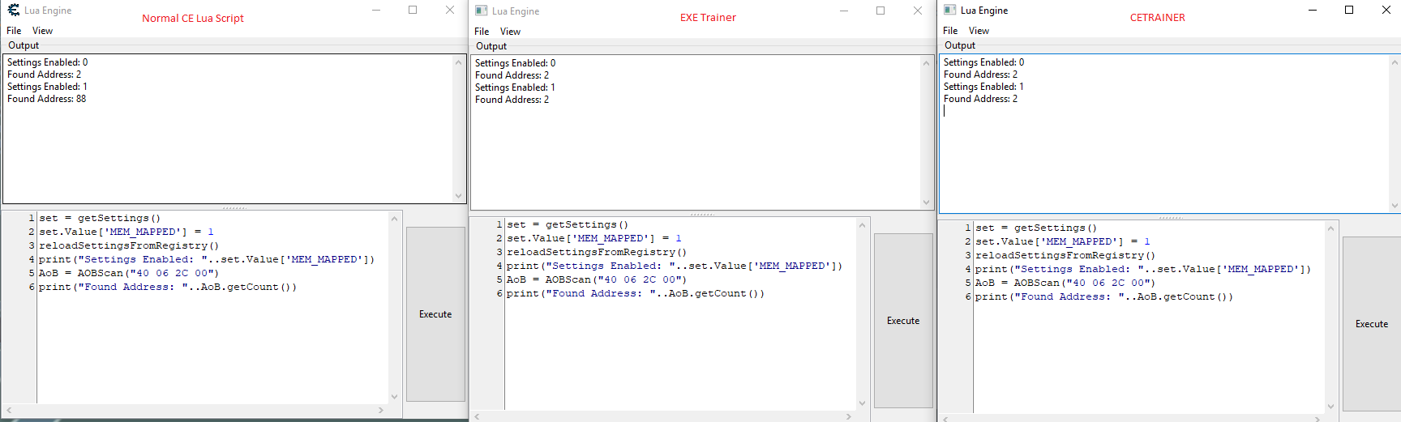The image size is (1401, 422).
Task: Open File menu in Normal CE Lua Script window
Action: point(14,31)
